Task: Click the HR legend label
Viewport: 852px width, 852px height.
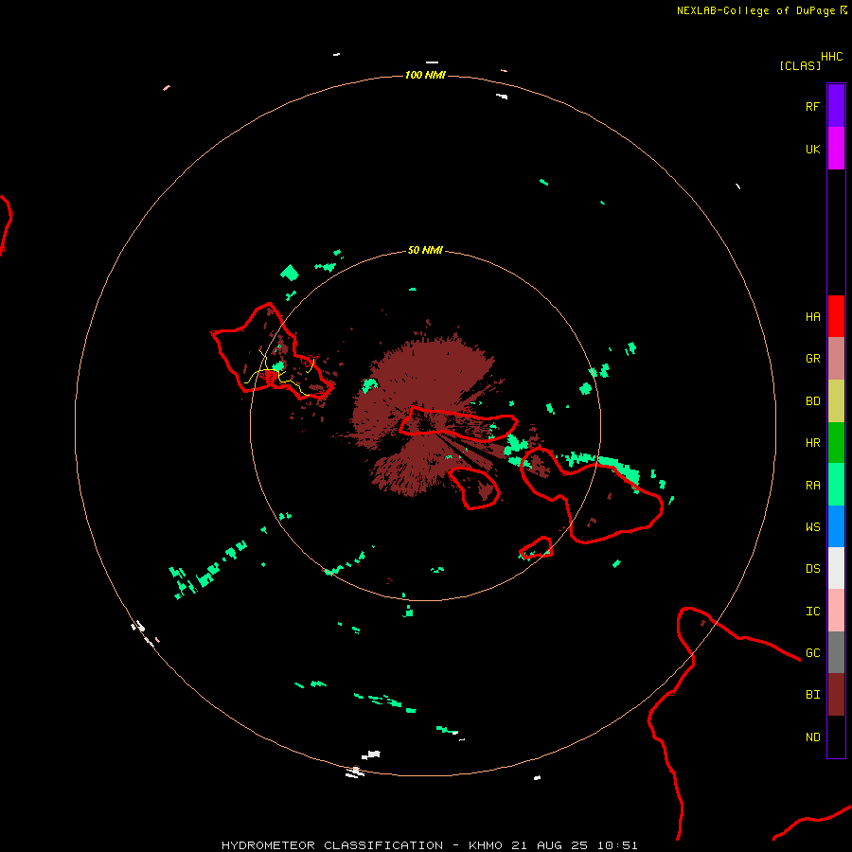Action: coord(812,443)
